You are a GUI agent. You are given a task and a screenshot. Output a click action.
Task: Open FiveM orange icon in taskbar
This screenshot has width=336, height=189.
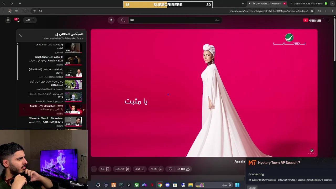(113, 185)
